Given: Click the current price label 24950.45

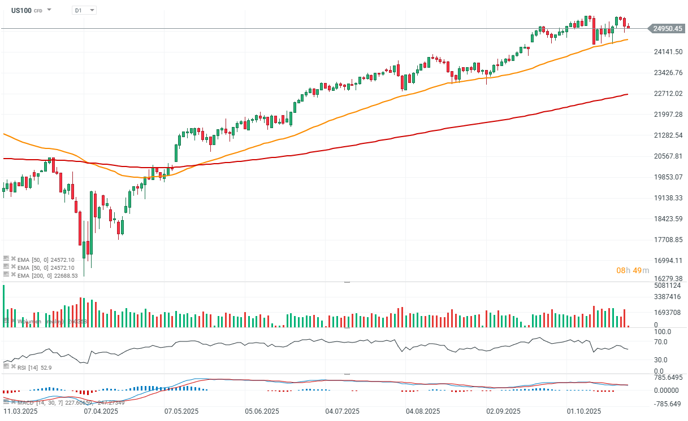Looking at the screenshot, I should [668, 28].
